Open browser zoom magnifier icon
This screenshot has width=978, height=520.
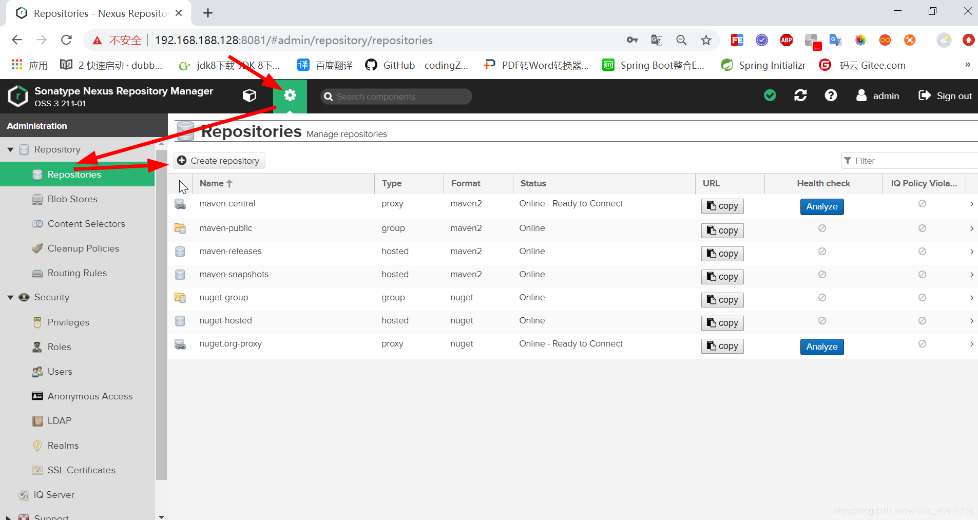(x=681, y=40)
